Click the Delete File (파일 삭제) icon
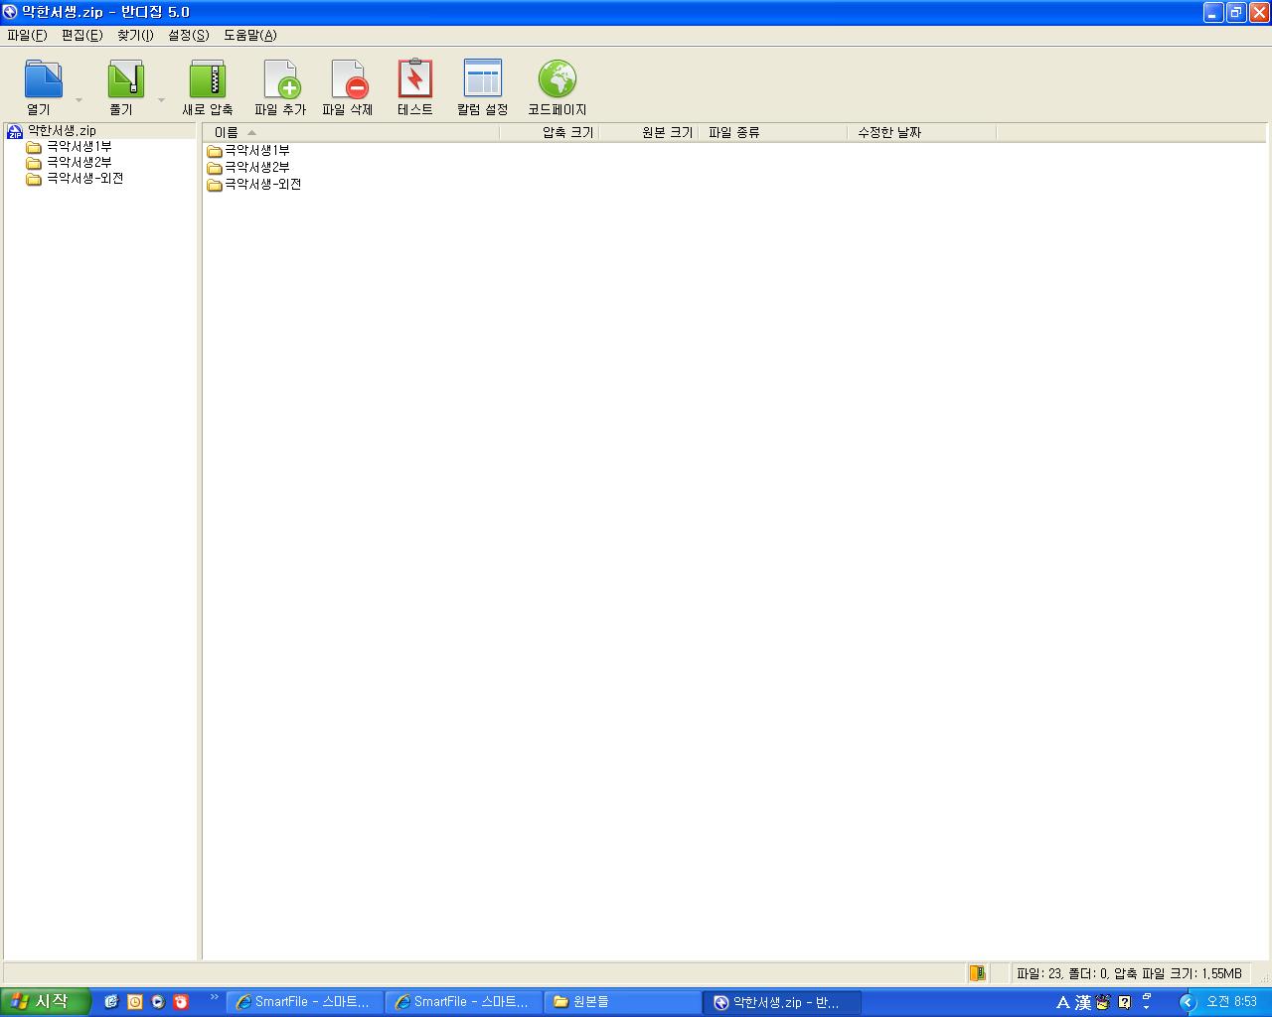 coord(348,79)
